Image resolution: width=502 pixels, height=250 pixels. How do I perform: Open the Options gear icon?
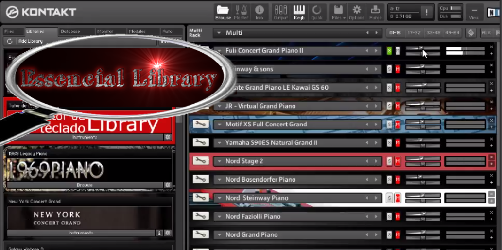point(356,13)
